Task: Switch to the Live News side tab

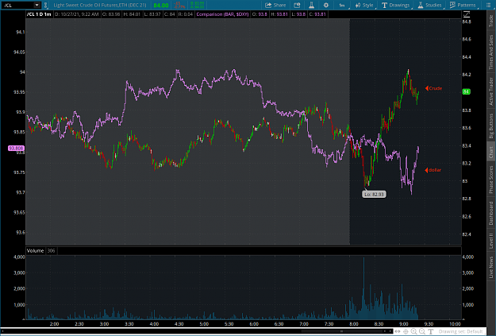Action: click(491, 267)
